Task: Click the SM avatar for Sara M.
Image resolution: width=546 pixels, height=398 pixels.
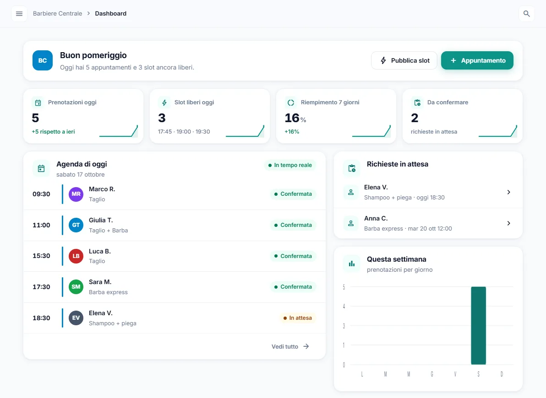Action: pos(76,287)
